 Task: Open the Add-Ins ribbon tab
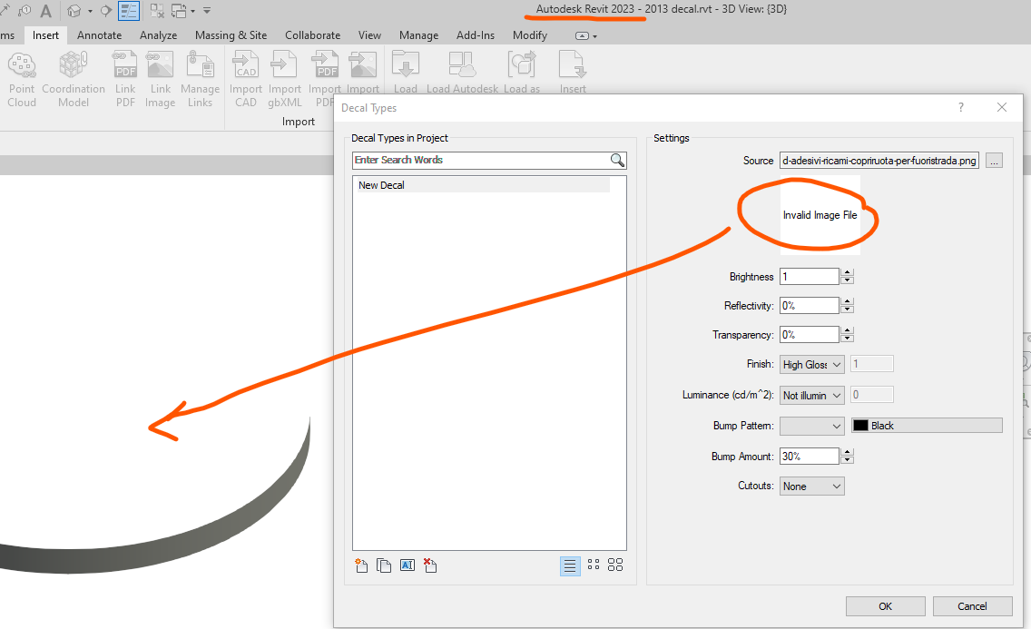476,35
